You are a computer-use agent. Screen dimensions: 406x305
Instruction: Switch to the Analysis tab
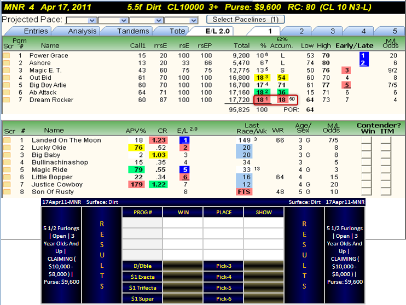point(82,31)
